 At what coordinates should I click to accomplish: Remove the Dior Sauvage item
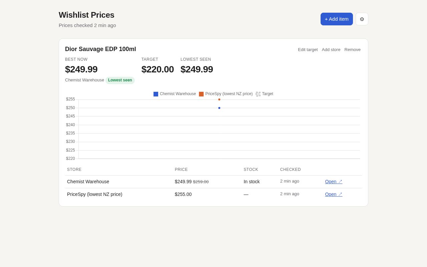(353, 50)
